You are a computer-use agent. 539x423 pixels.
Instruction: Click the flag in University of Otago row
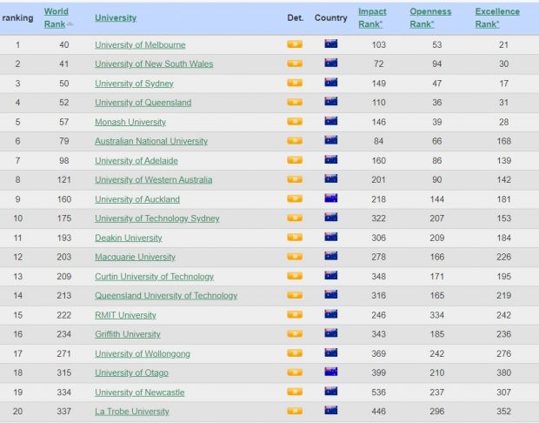331,372
